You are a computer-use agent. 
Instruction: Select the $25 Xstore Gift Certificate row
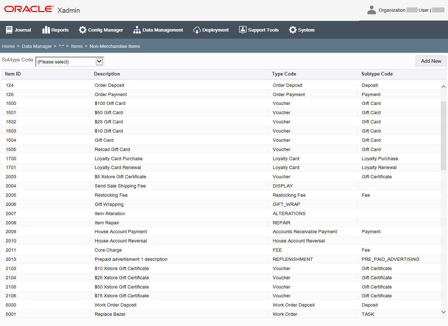pyautogui.click(x=221, y=278)
